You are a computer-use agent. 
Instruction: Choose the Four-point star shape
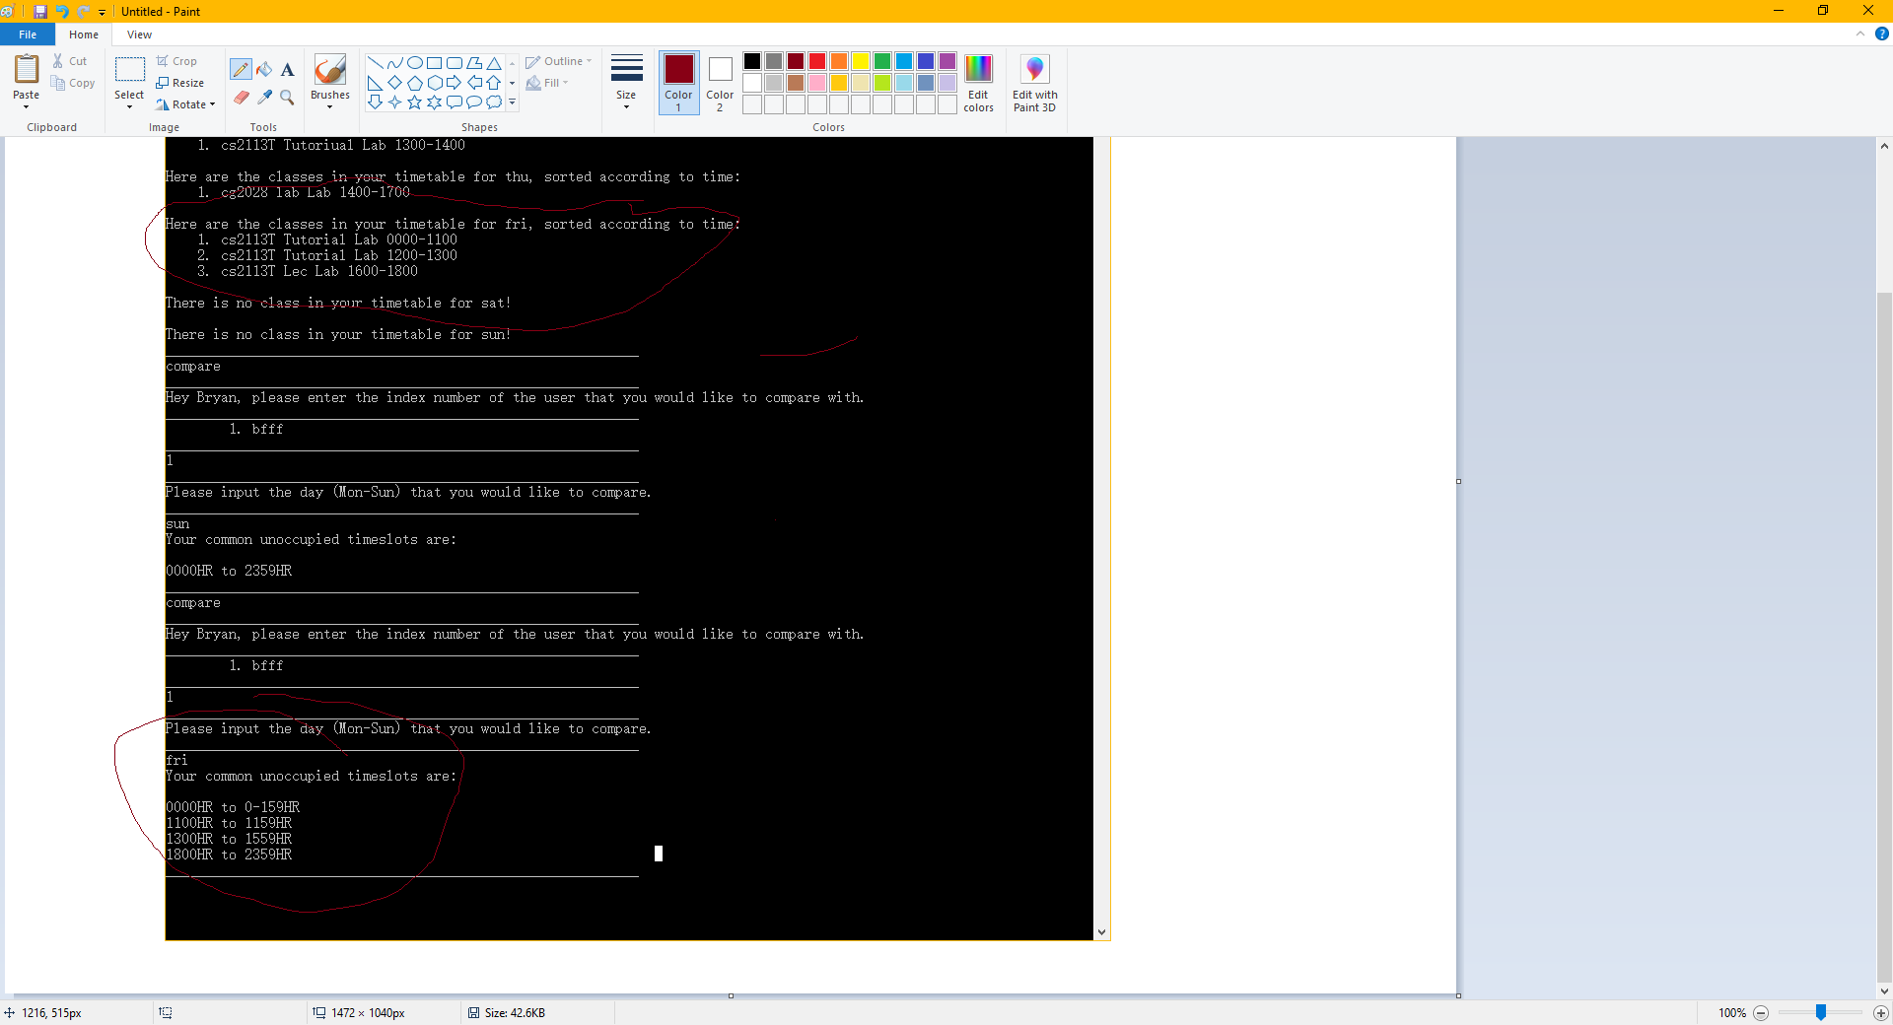click(394, 102)
